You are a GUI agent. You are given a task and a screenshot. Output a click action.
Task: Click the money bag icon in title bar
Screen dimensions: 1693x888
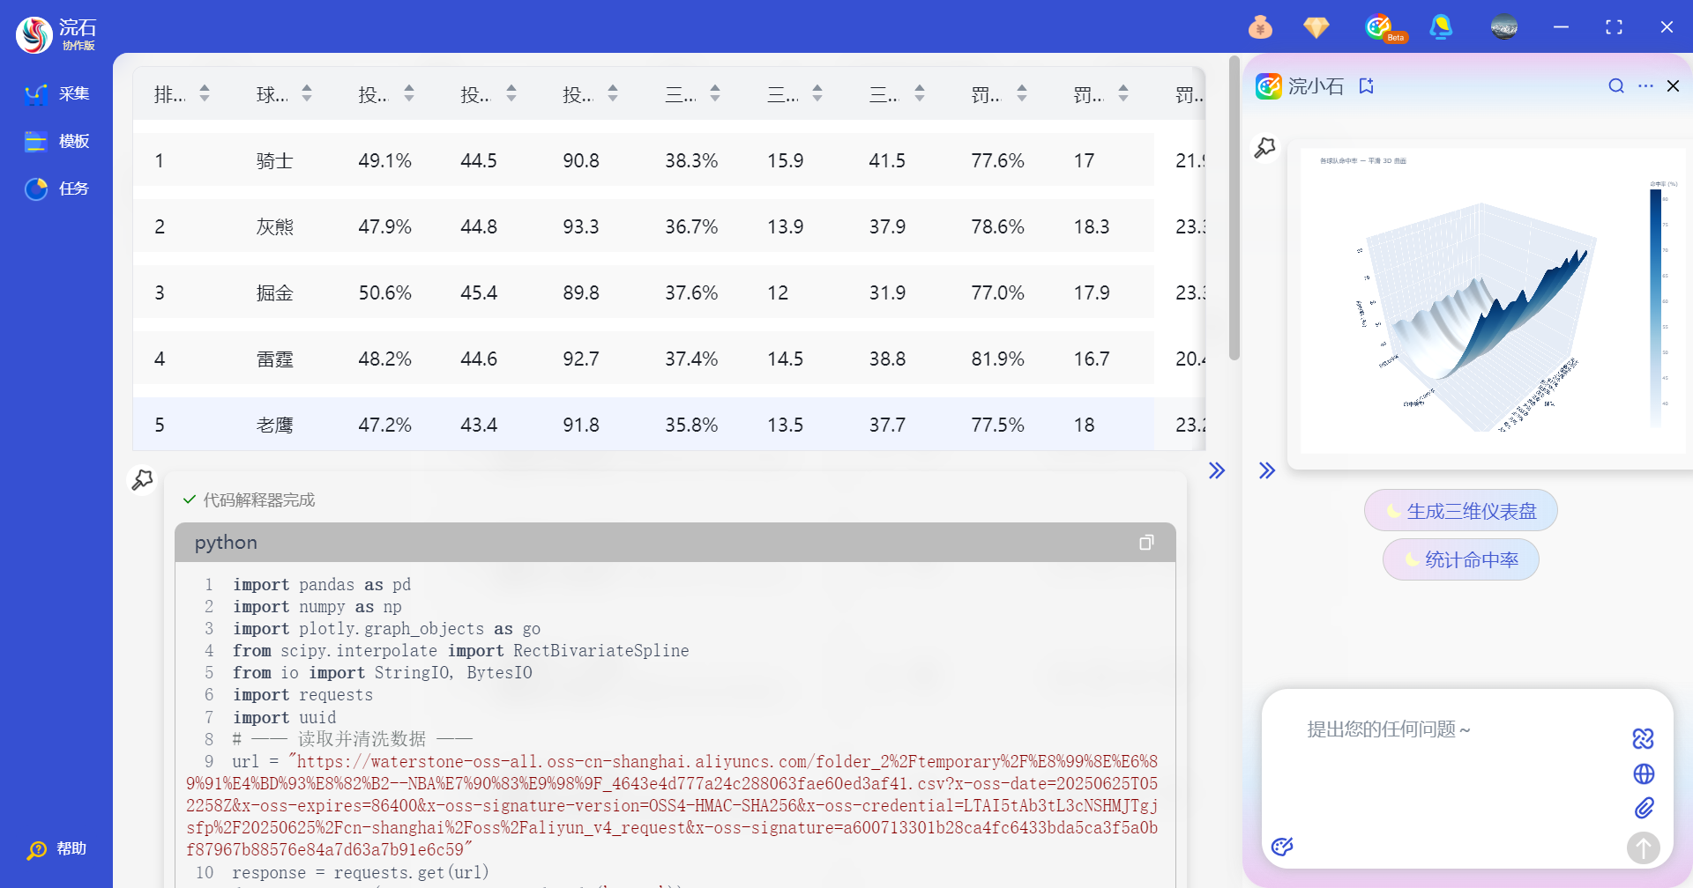[1260, 27]
